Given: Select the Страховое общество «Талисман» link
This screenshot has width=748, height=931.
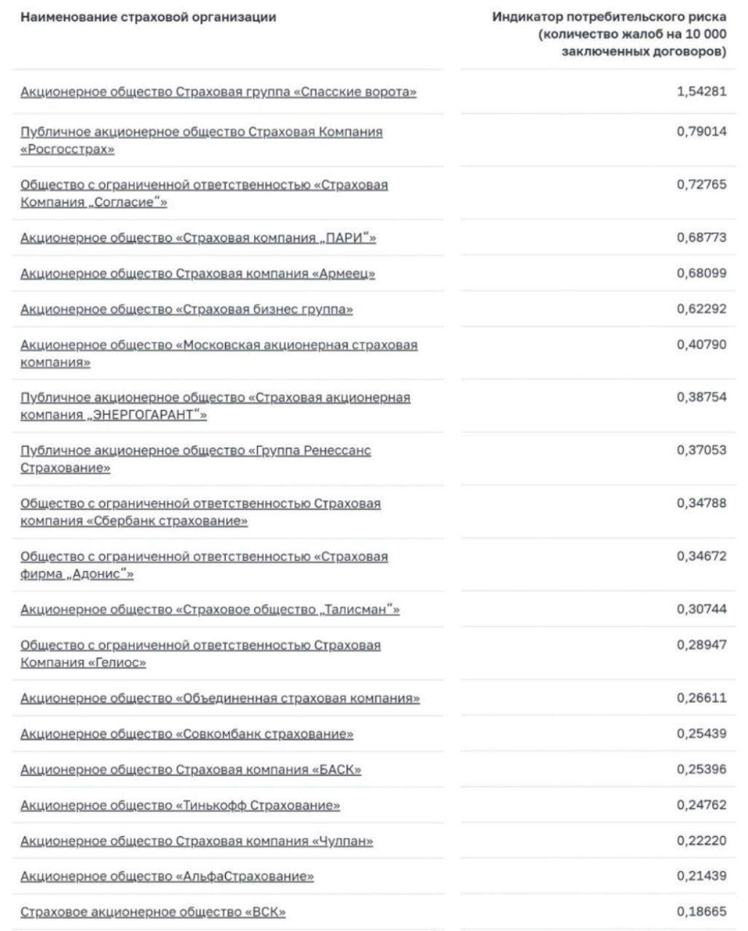Looking at the screenshot, I should [x=210, y=610].
